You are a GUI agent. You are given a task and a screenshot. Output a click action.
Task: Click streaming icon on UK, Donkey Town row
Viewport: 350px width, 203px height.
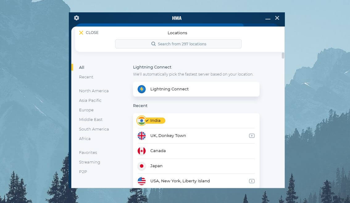click(252, 136)
